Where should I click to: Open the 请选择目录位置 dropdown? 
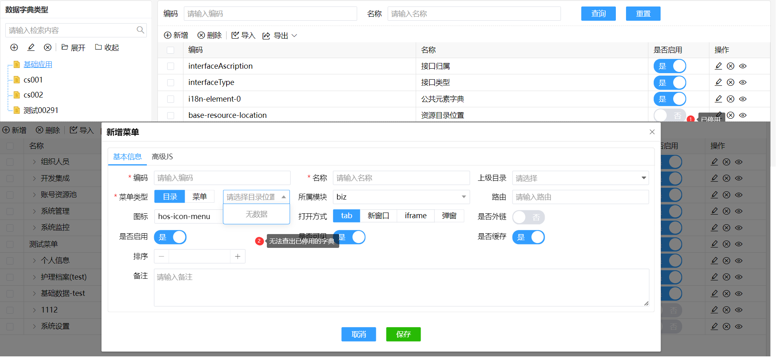(256, 197)
